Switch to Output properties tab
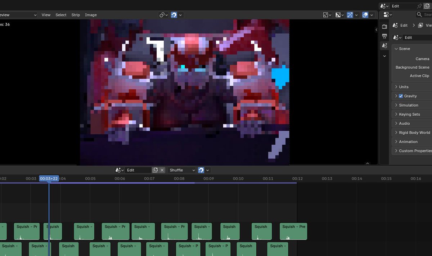The width and height of the screenshot is (432, 256). coord(384,36)
